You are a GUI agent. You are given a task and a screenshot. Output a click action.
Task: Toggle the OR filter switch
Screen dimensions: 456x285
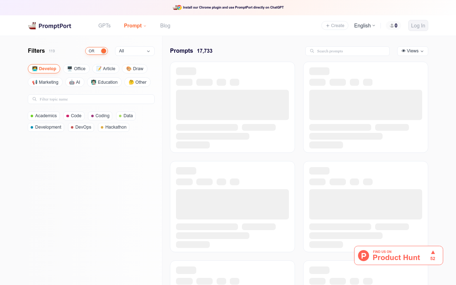(x=97, y=51)
